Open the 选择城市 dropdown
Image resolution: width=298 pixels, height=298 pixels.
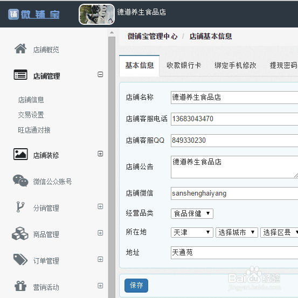tap(237, 232)
